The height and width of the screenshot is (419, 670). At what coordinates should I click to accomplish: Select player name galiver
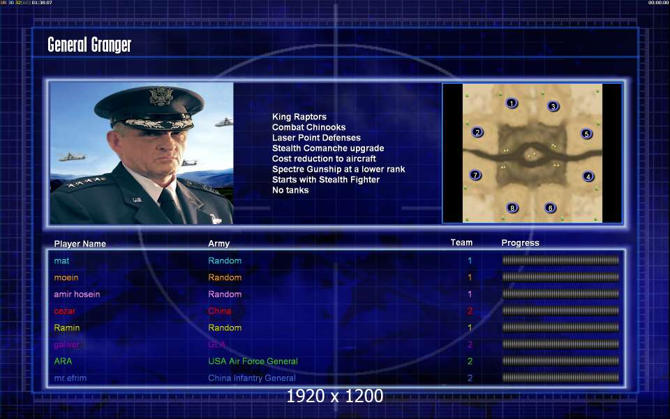click(67, 344)
